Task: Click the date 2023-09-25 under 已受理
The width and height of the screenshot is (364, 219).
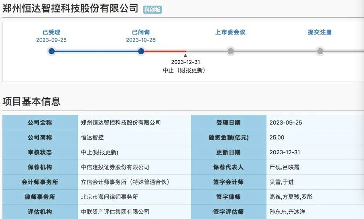Action: (51, 40)
